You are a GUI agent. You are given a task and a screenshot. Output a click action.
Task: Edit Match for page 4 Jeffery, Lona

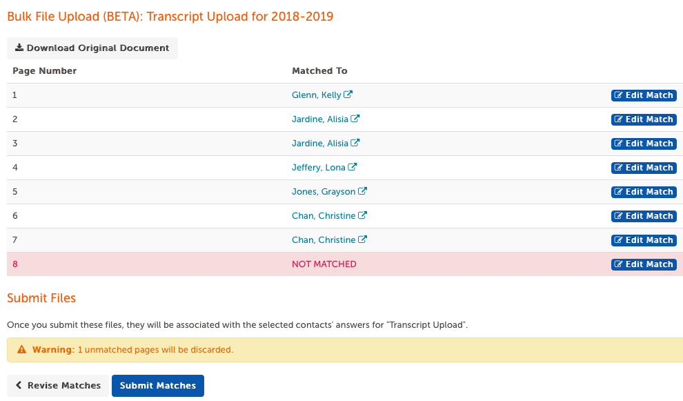[x=644, y=168]
